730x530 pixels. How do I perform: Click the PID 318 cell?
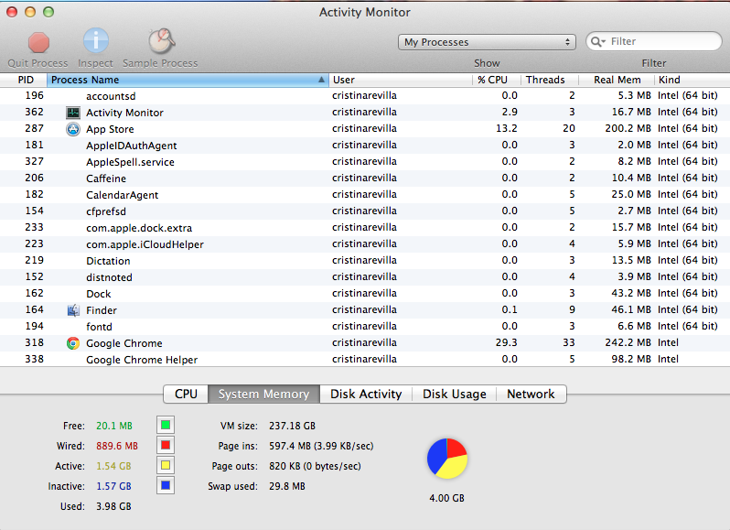pyautogui.click(x=34, y=342)
